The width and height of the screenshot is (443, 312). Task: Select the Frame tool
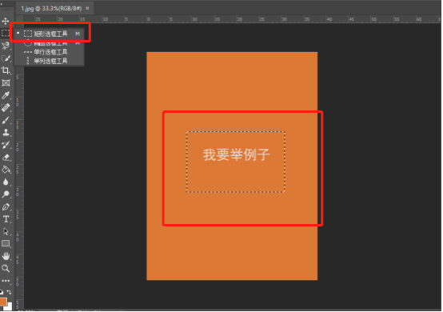tap(6, 83)
